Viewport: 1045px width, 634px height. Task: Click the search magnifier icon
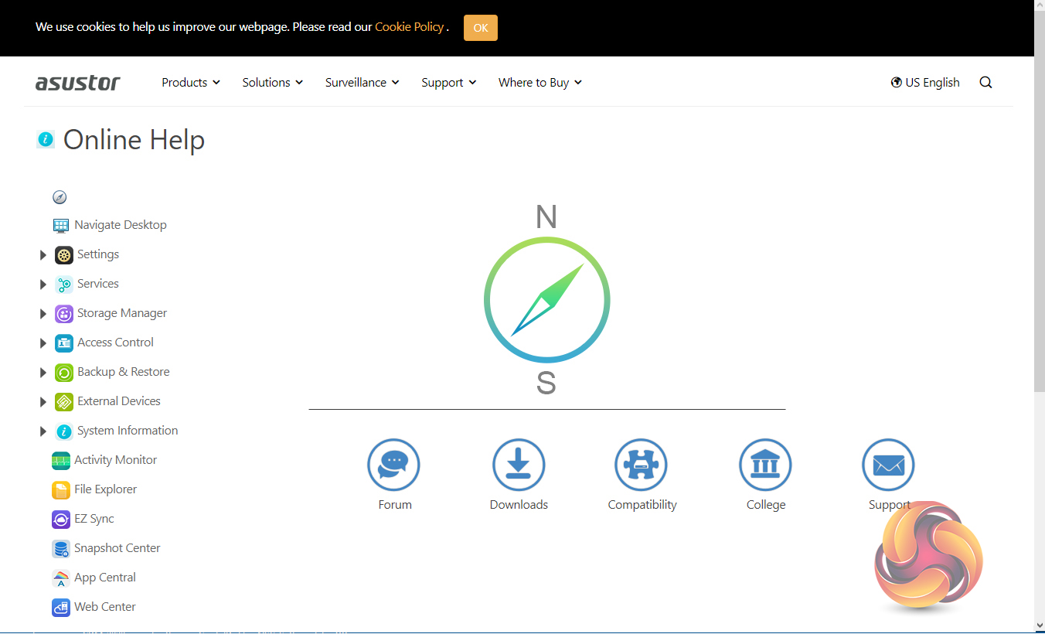[985, 83]
